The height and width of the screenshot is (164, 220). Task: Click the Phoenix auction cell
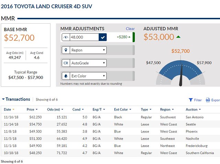click(191, 131)
